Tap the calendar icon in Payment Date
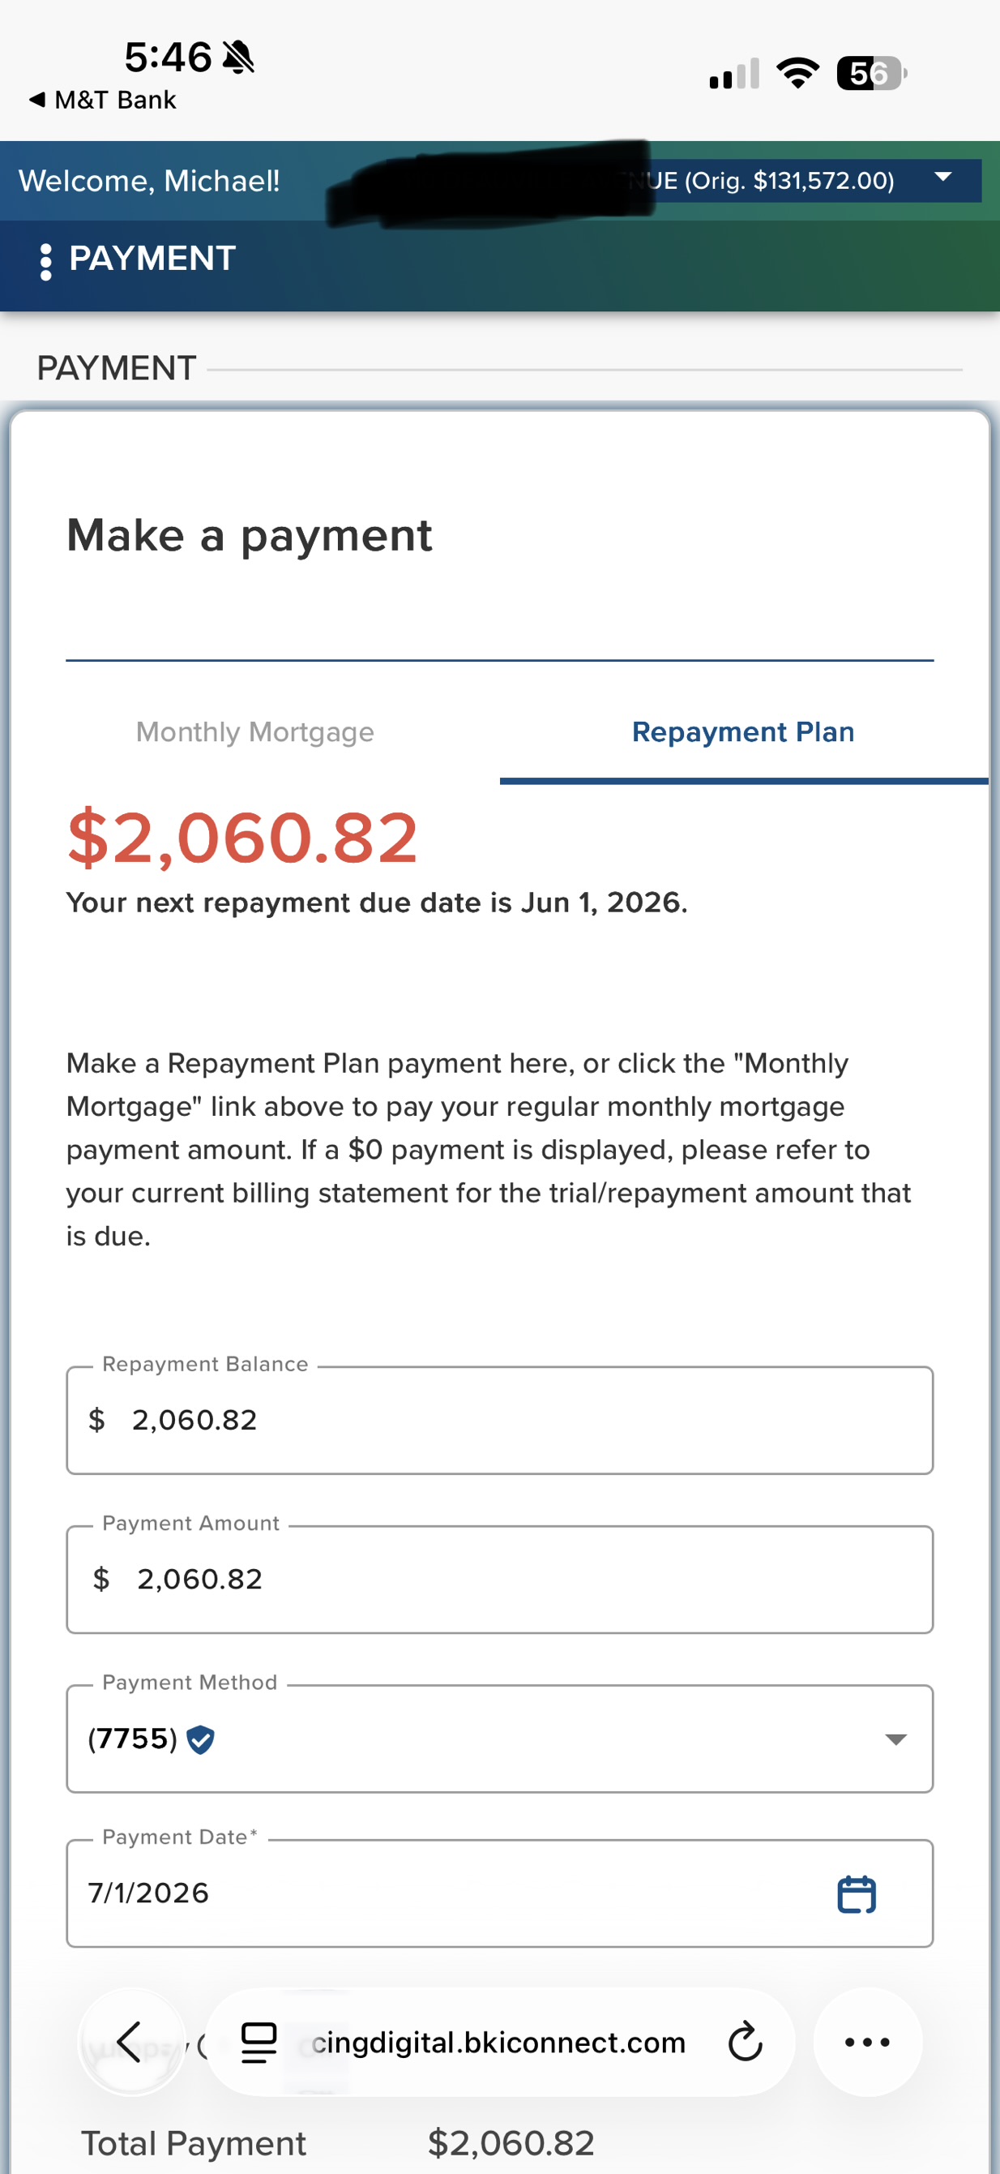 coord(856,1893)
